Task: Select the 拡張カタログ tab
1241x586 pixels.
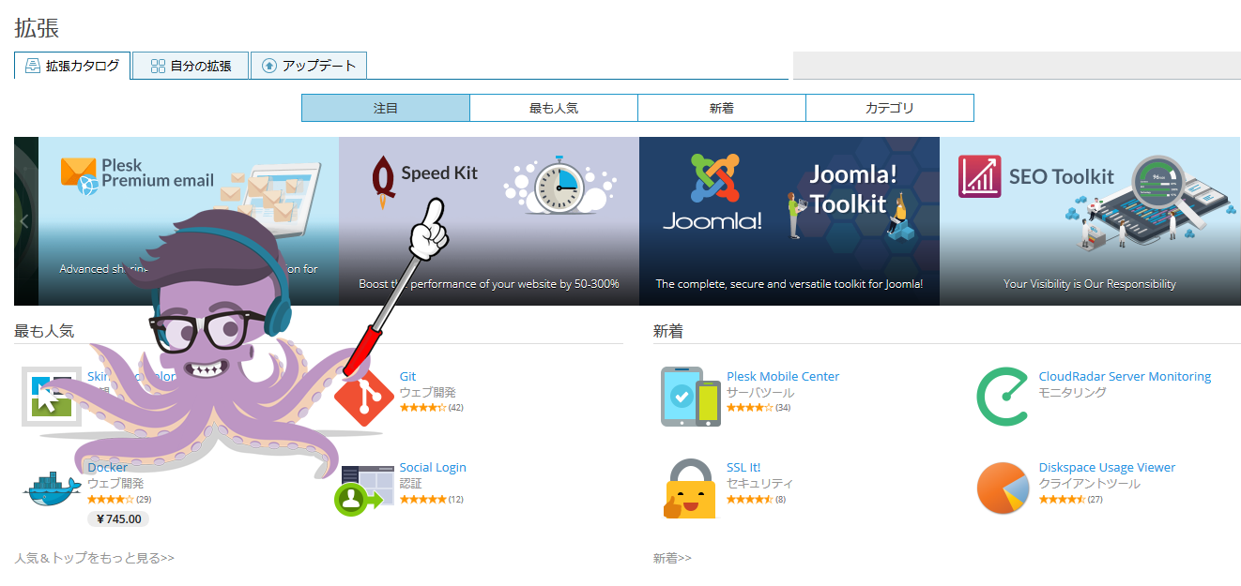Action: [72, 66]
